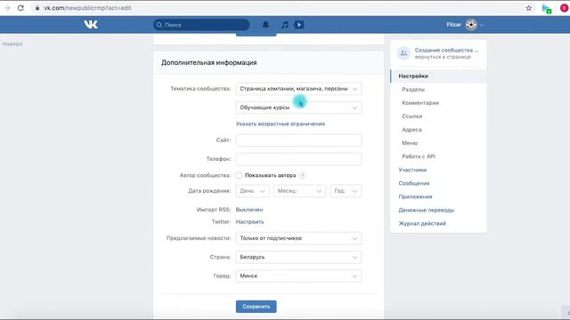Open notifications bell icon

(x=265, y=25)
